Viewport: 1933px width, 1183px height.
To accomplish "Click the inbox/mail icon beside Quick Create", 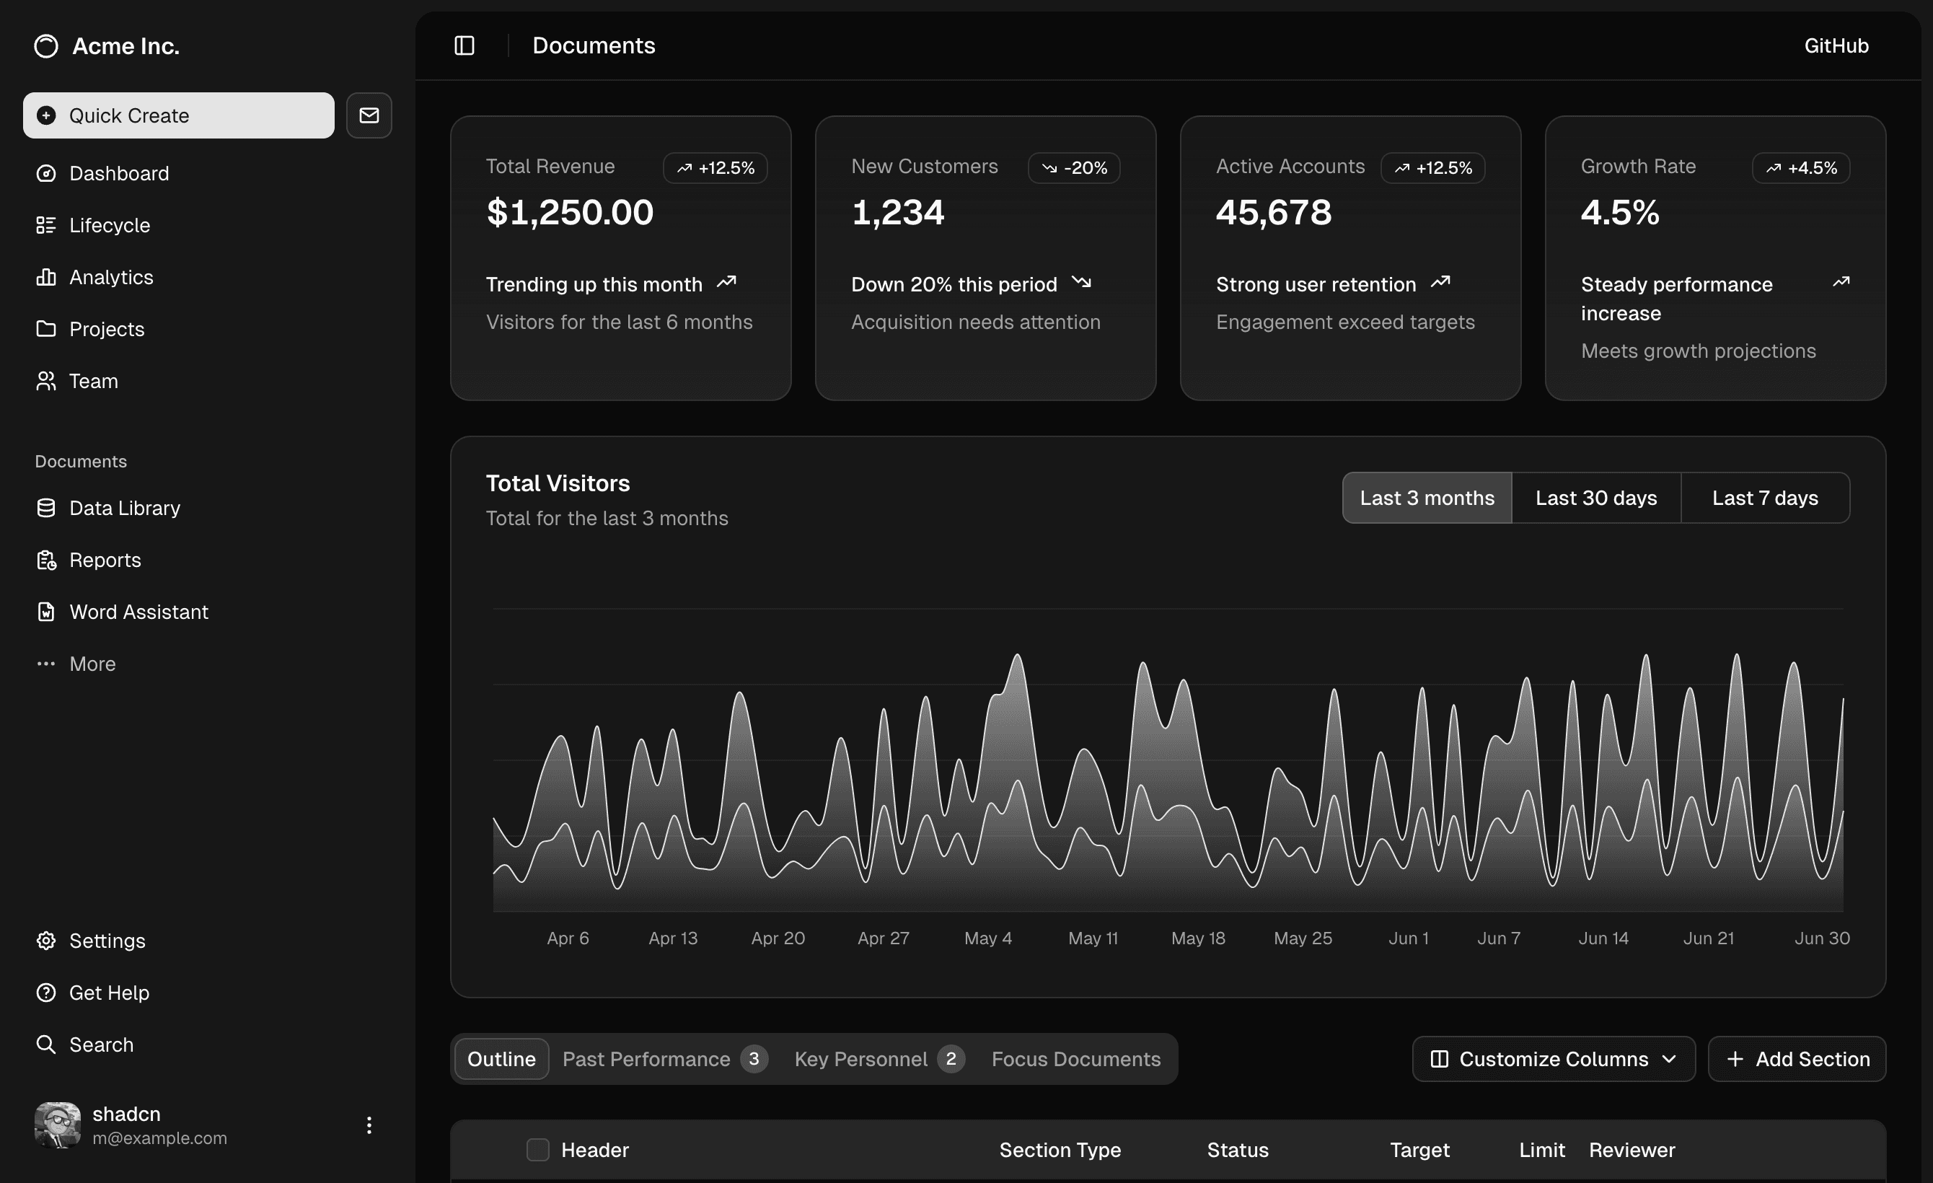I will [369, 115].
